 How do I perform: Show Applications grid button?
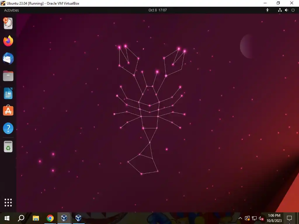pyautogui.click(x=8, y=202)
